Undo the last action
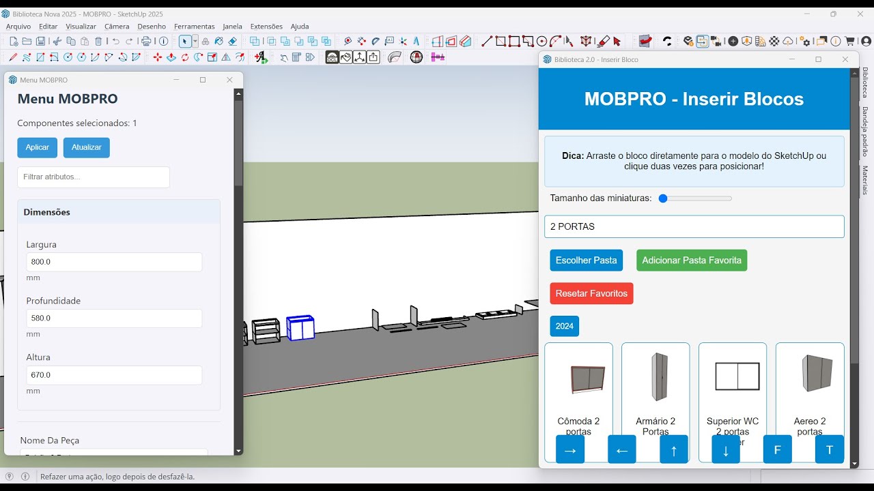This screenshot has height=491, width=874. click(116, 41)
